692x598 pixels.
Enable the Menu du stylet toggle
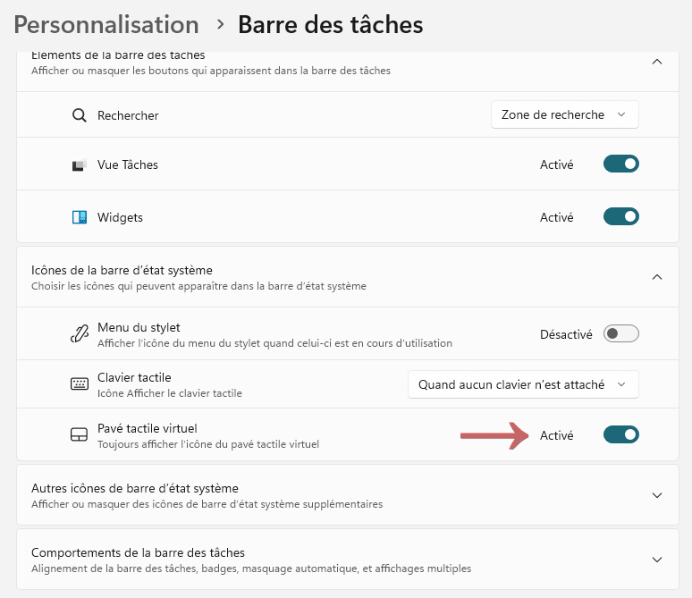621,334
